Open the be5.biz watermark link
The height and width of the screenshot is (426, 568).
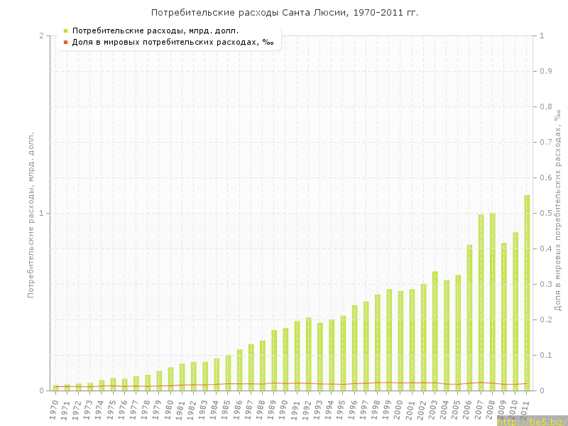[531, 421]
